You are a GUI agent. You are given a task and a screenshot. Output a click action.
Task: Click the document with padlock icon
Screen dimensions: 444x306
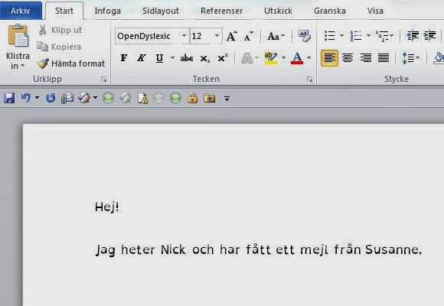click(142, 98)
